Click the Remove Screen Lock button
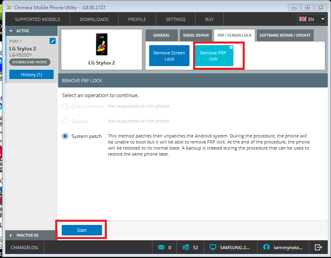Screen dimensions: 331x258 [169, 56]
